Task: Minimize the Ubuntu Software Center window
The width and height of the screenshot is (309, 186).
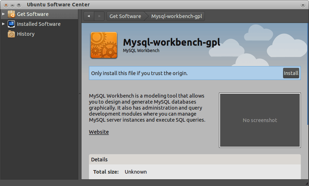Action: (12, 5)
